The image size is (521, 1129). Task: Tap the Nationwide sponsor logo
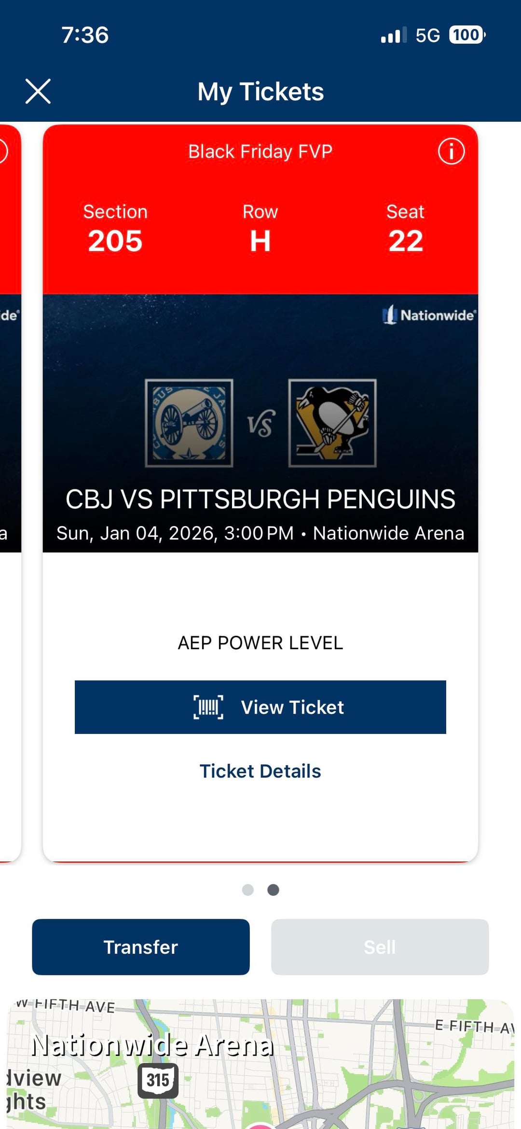click(x=429, y=315)
